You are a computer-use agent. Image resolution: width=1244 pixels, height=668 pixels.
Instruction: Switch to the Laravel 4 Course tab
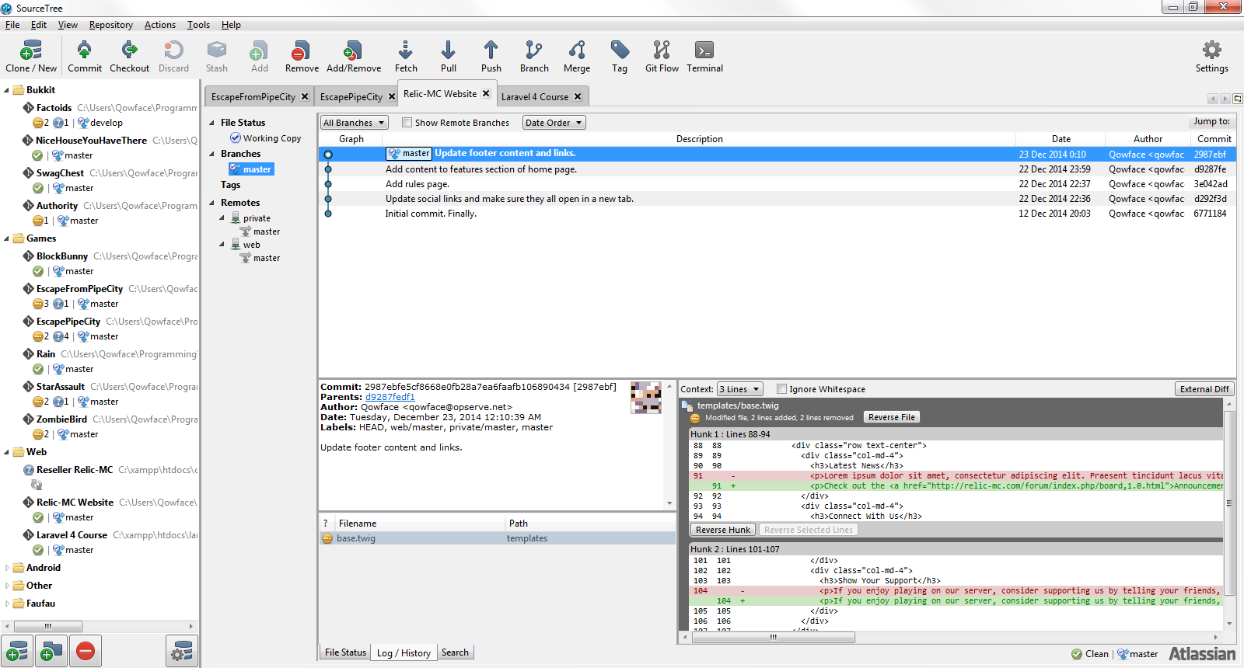[534, 97]
